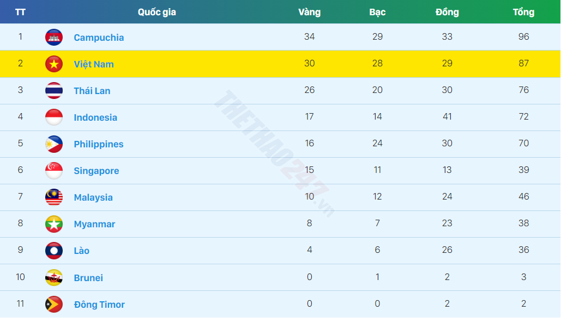Click the Brunei flag icon
561x323 pixels.
(x=54, y=278)
